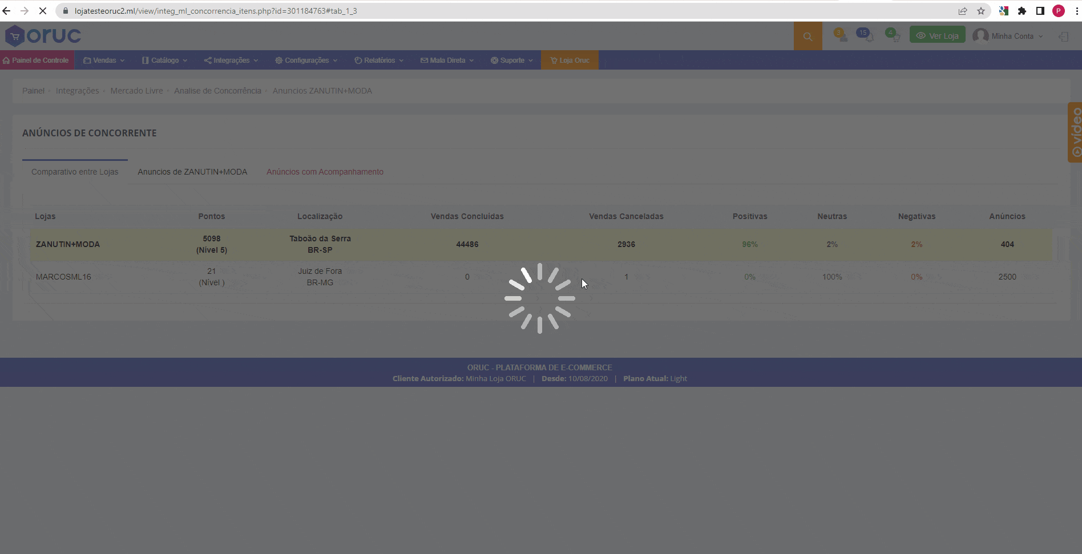Open the shopping cart icon with green badge
This screenshot has width=1082, height=554.
(x=893, y=35)
